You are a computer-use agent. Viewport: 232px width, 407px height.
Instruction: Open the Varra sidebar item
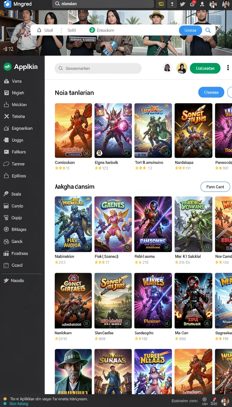click(x=17, y=81)
